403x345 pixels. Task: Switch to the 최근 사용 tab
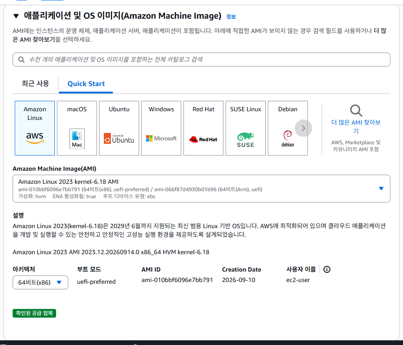coord(35,83)
